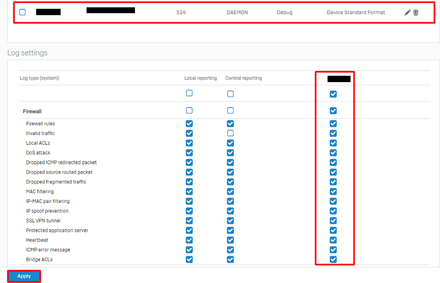Select the syslog server row checkbox
The image size is (440, 283).
[22, 12]
